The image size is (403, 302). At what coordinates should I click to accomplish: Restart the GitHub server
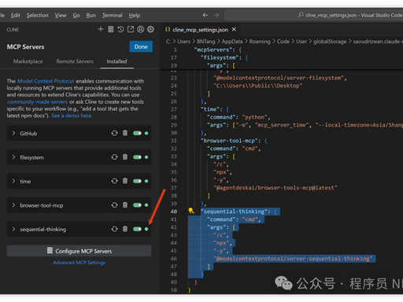click(114, 133)
